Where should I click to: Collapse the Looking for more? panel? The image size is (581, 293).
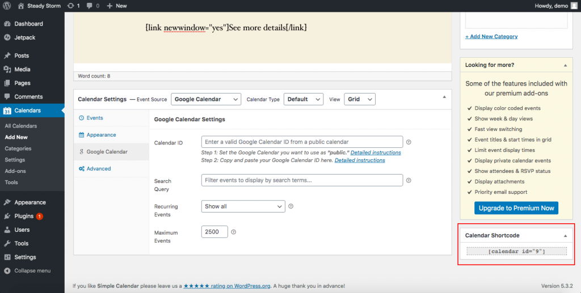click(x=566, y=65)
